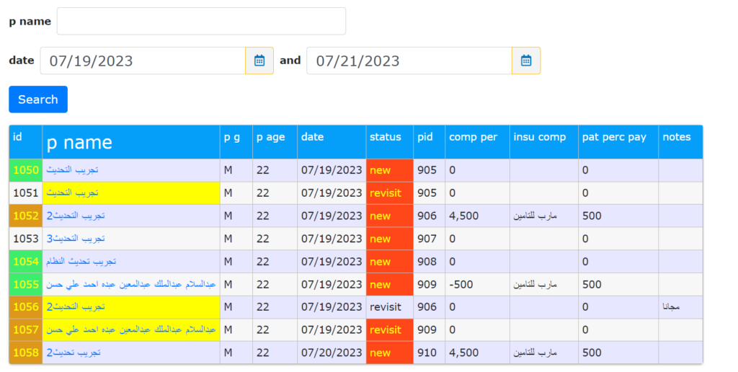Open patient name link in row 1054

(81, 262)
